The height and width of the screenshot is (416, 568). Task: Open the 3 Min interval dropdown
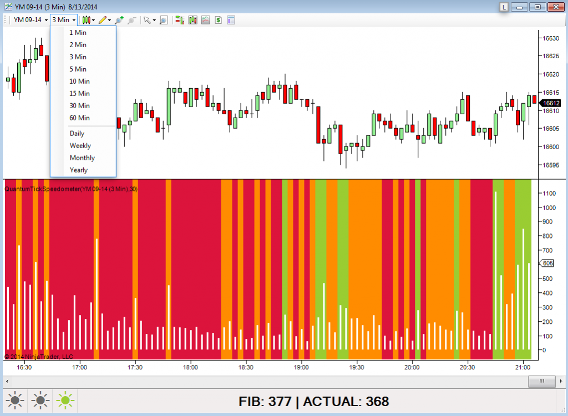63,20
